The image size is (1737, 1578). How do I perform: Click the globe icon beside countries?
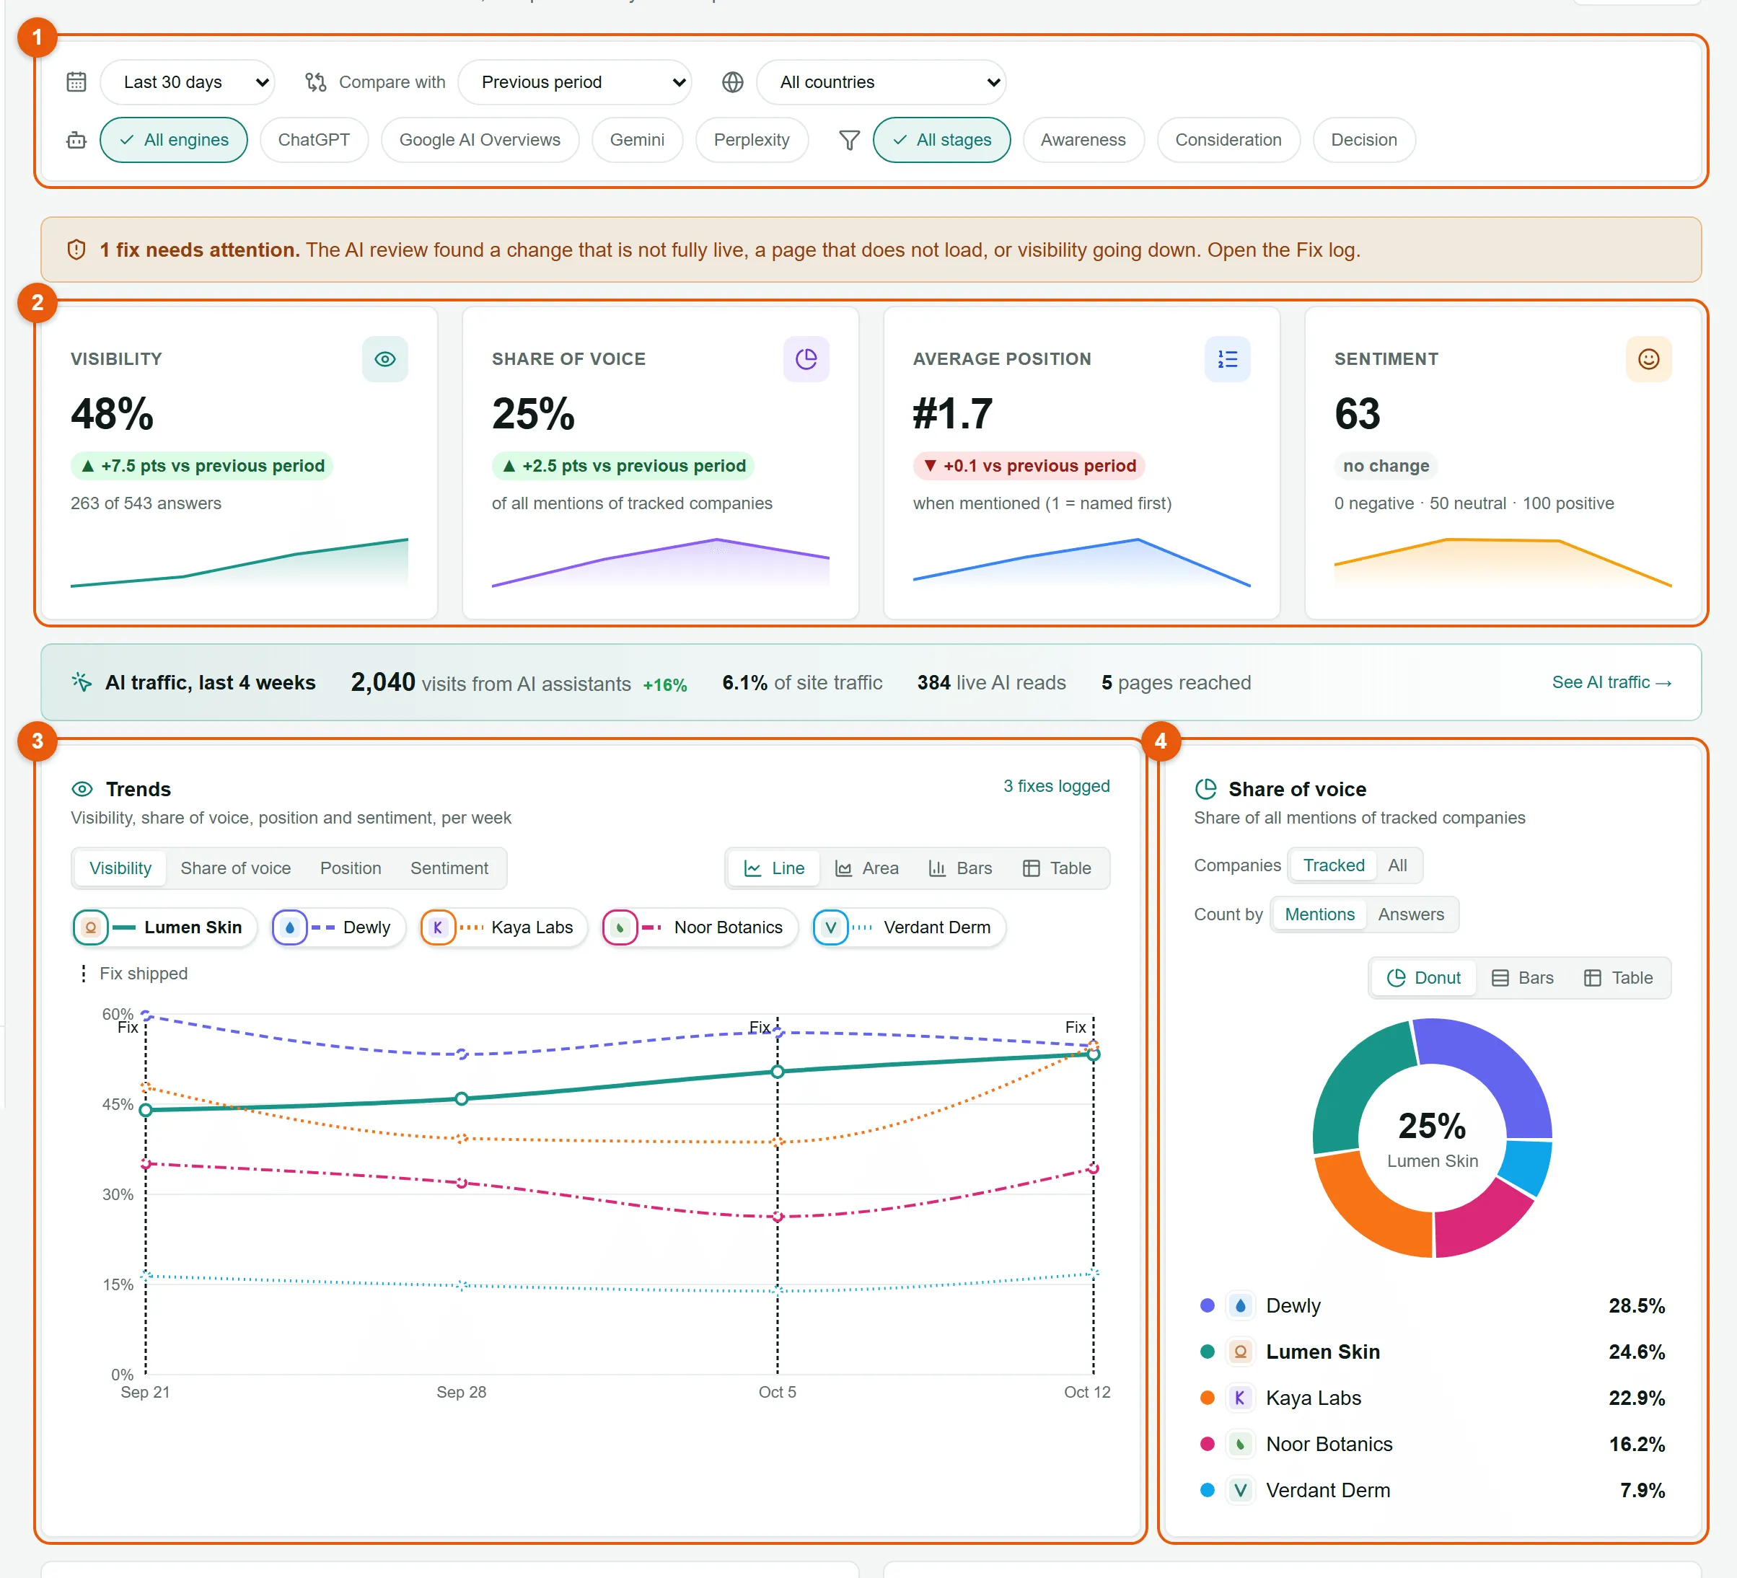pos(732,81)
